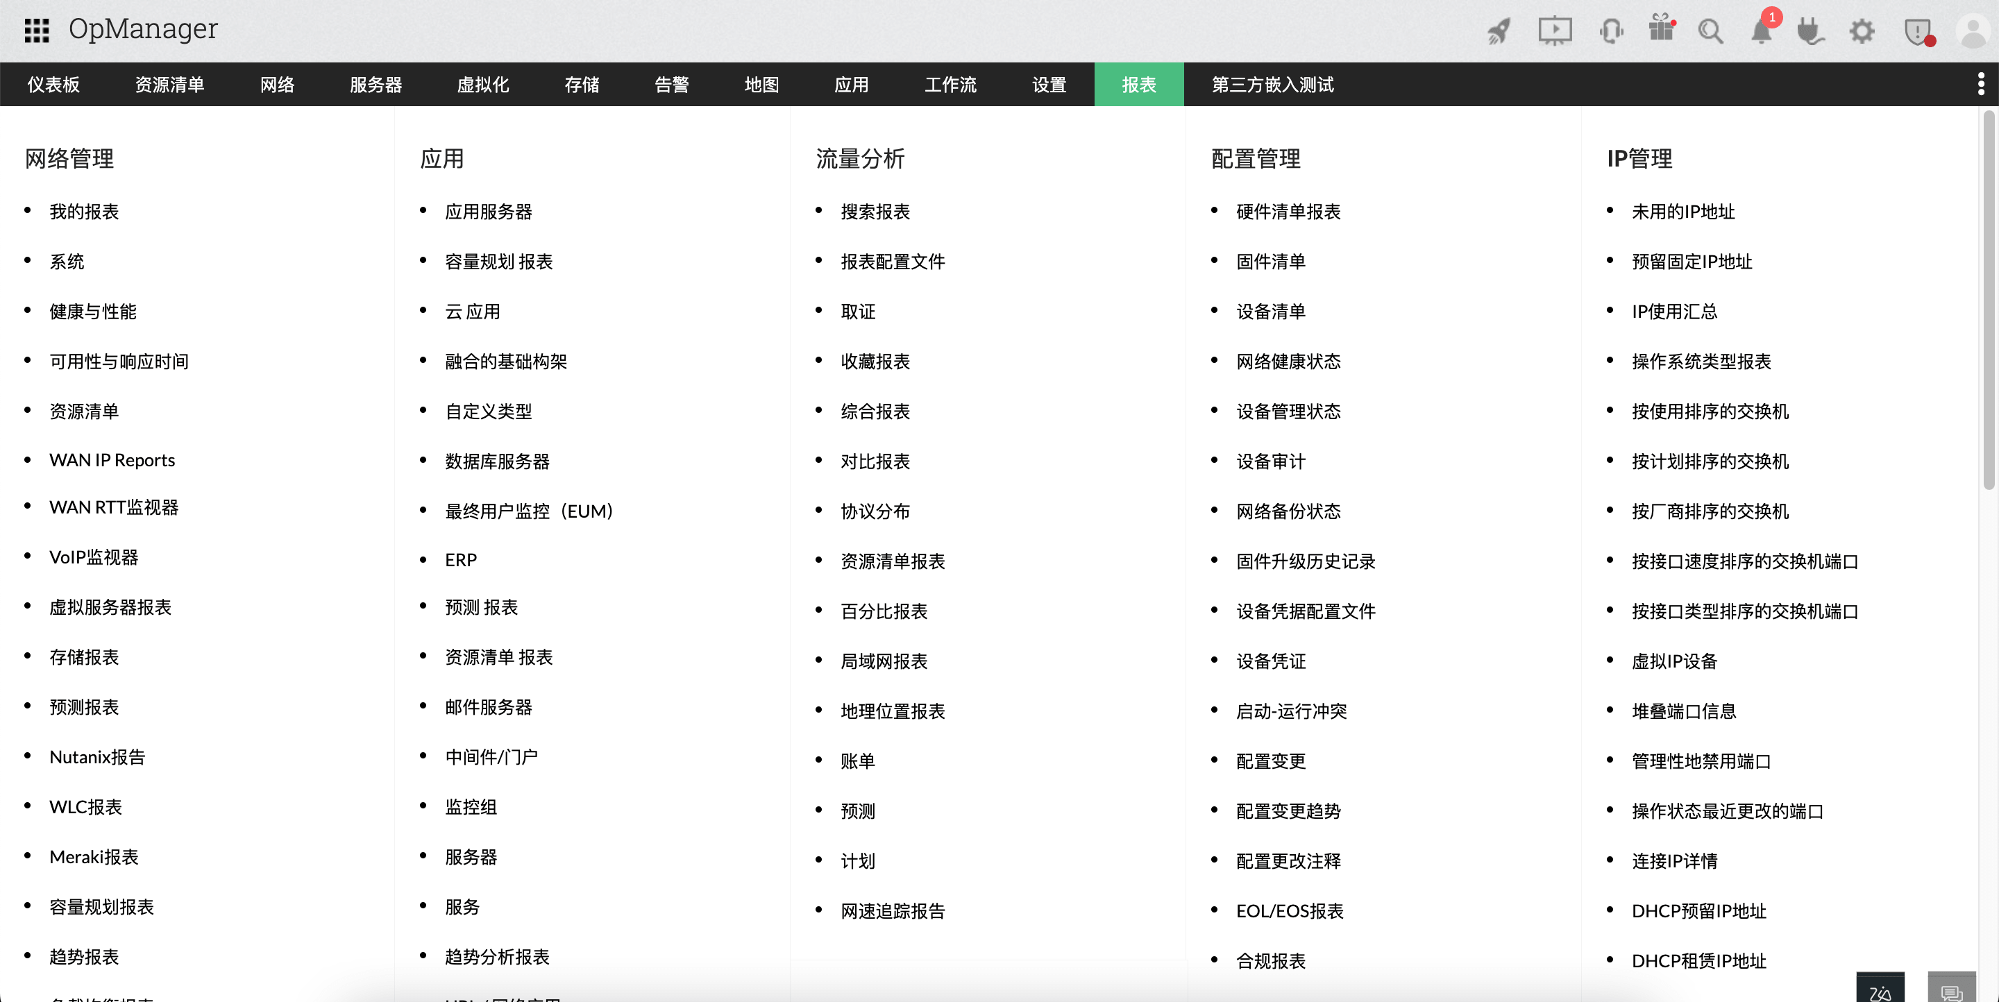Viewport: 1999px width, 1002px height.
Task: Contact support via the headset icon
Action: click(1611, 31)
